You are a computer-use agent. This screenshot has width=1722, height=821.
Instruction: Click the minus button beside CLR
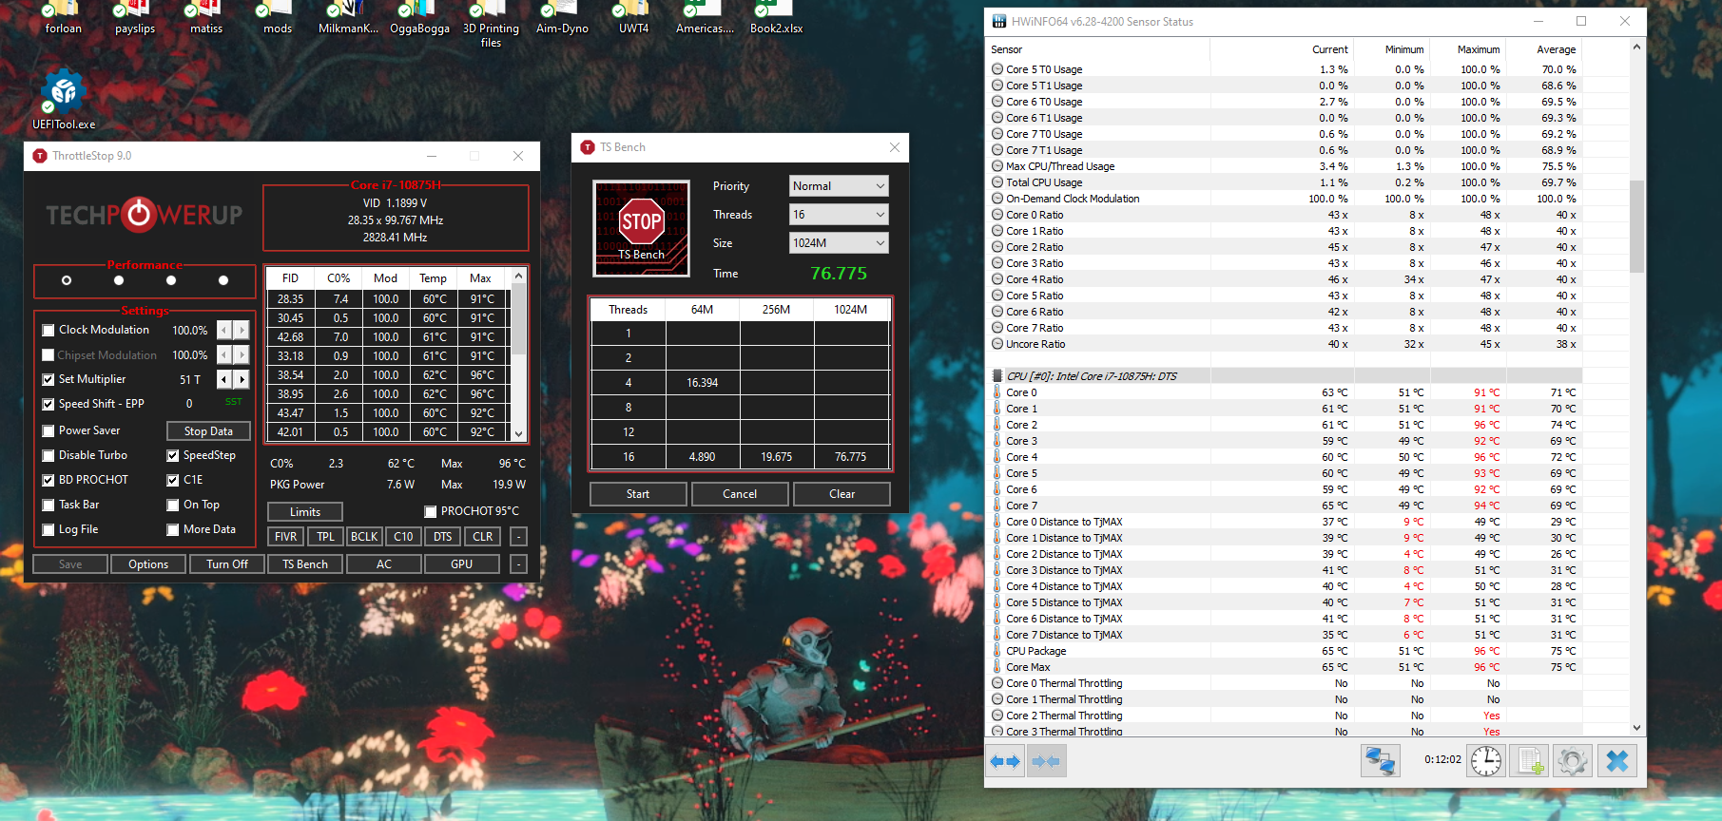(518, 537)
